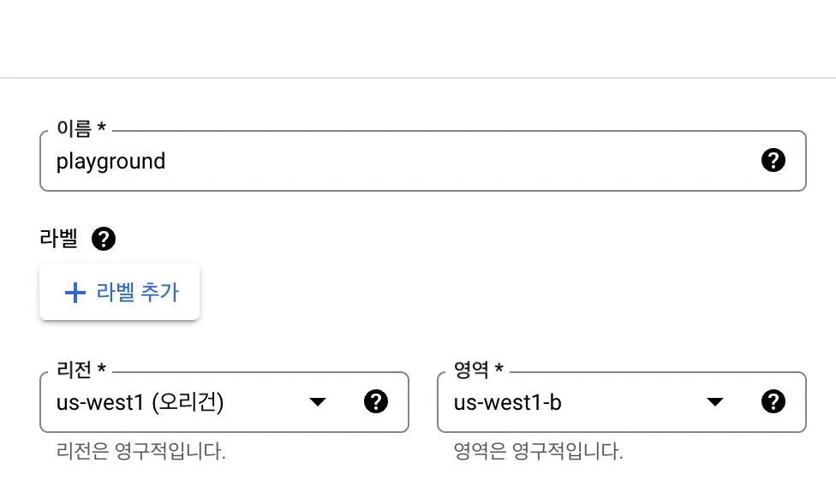The width and height of the screenshot is (836, 498).
Task: Open the 영역 dropdown showing us-west1-b
Action: coord(600,402)
